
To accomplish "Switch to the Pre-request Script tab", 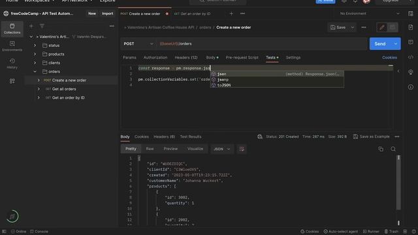I will pos(242,57).
